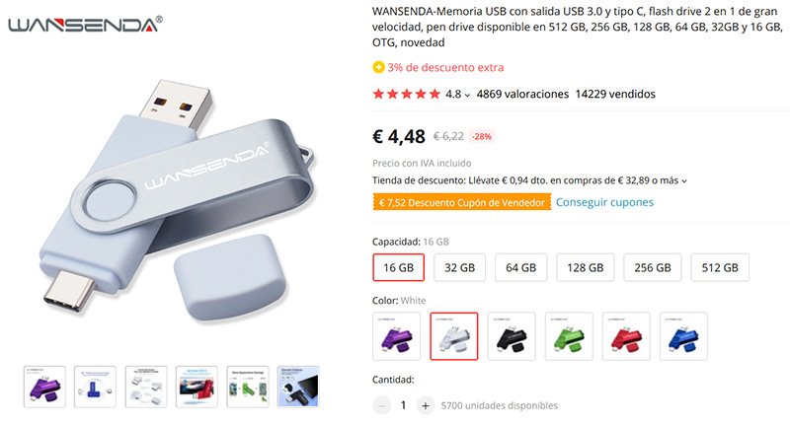Viewport: 790px width, 424px height.
Task: Expand the Tienda de descuento details arrow
Action: pyautogui.click(x=684, y=181)
